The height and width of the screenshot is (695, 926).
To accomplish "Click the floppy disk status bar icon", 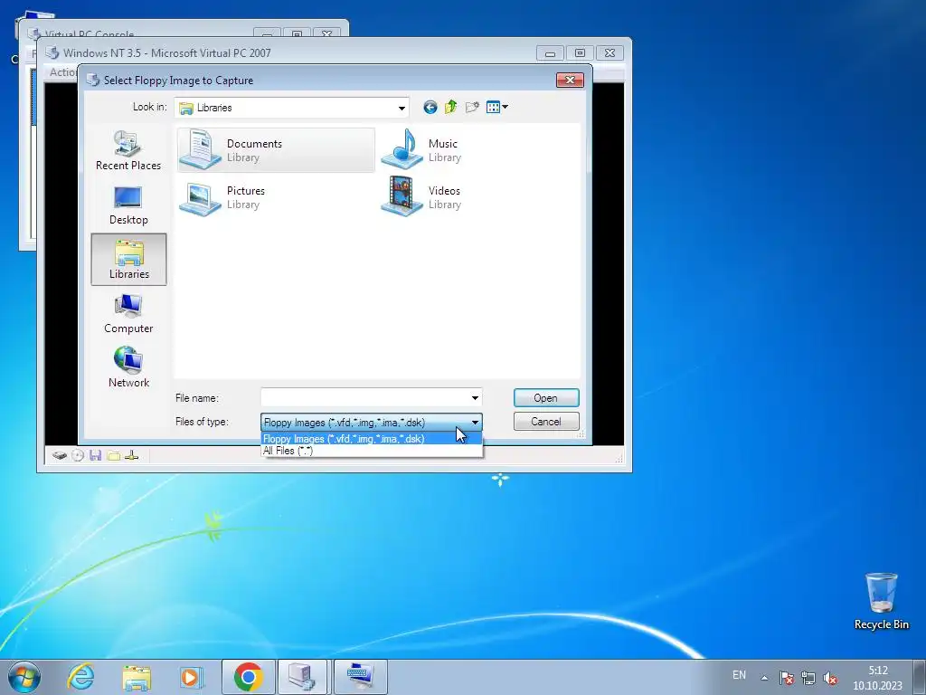I will coord(96,455).
